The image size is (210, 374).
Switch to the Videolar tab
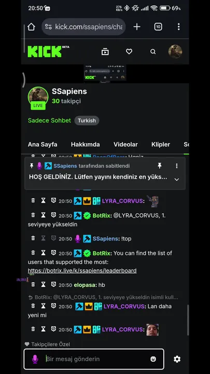125,144
